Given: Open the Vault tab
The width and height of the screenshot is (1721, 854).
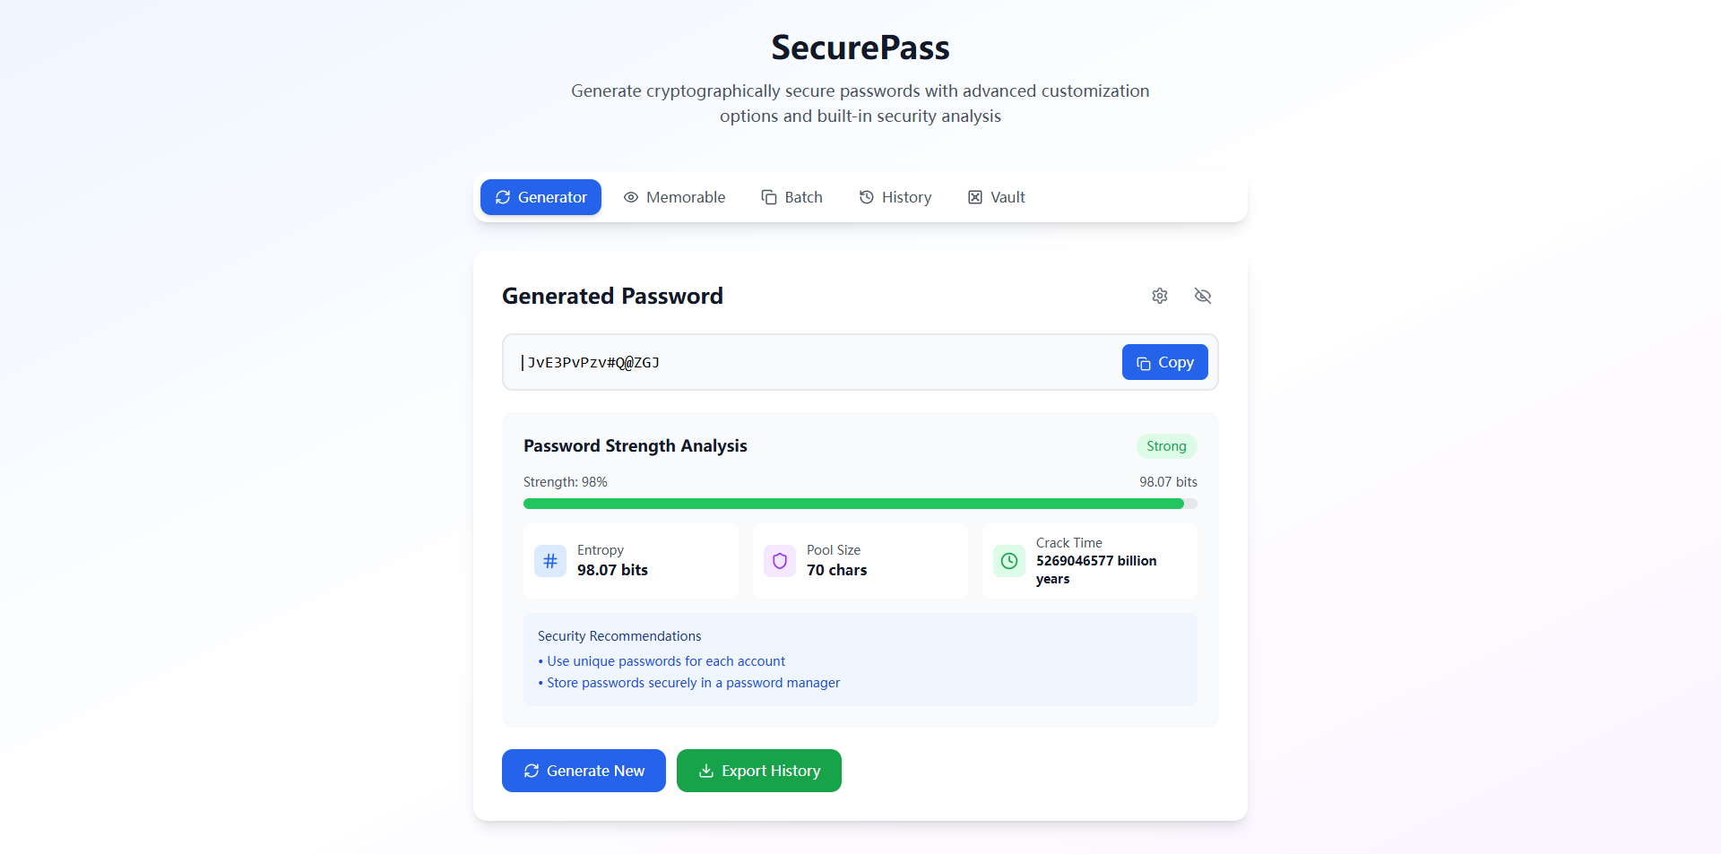Looking at the screenshot, I should tap(996, 197).
